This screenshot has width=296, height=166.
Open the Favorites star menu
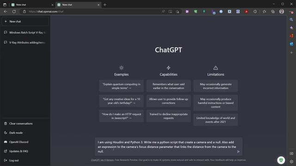264,12
